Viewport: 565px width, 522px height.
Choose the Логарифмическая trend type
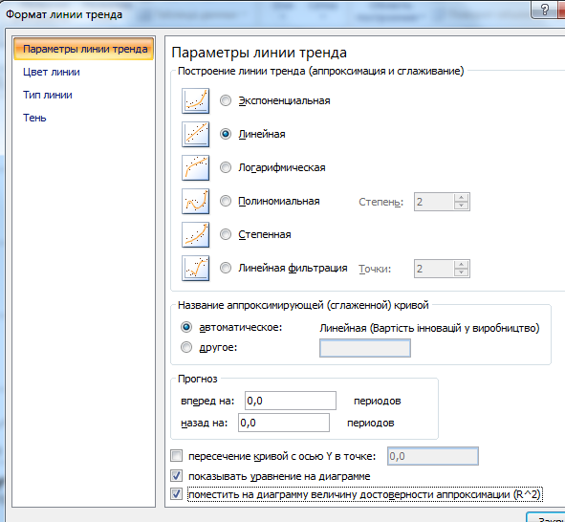click(x=226, y=167)
